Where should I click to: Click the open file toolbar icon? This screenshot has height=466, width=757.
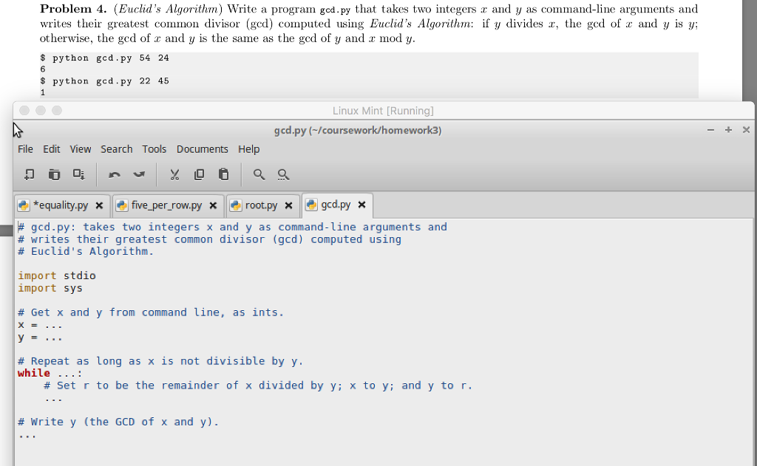coord(54,174)
